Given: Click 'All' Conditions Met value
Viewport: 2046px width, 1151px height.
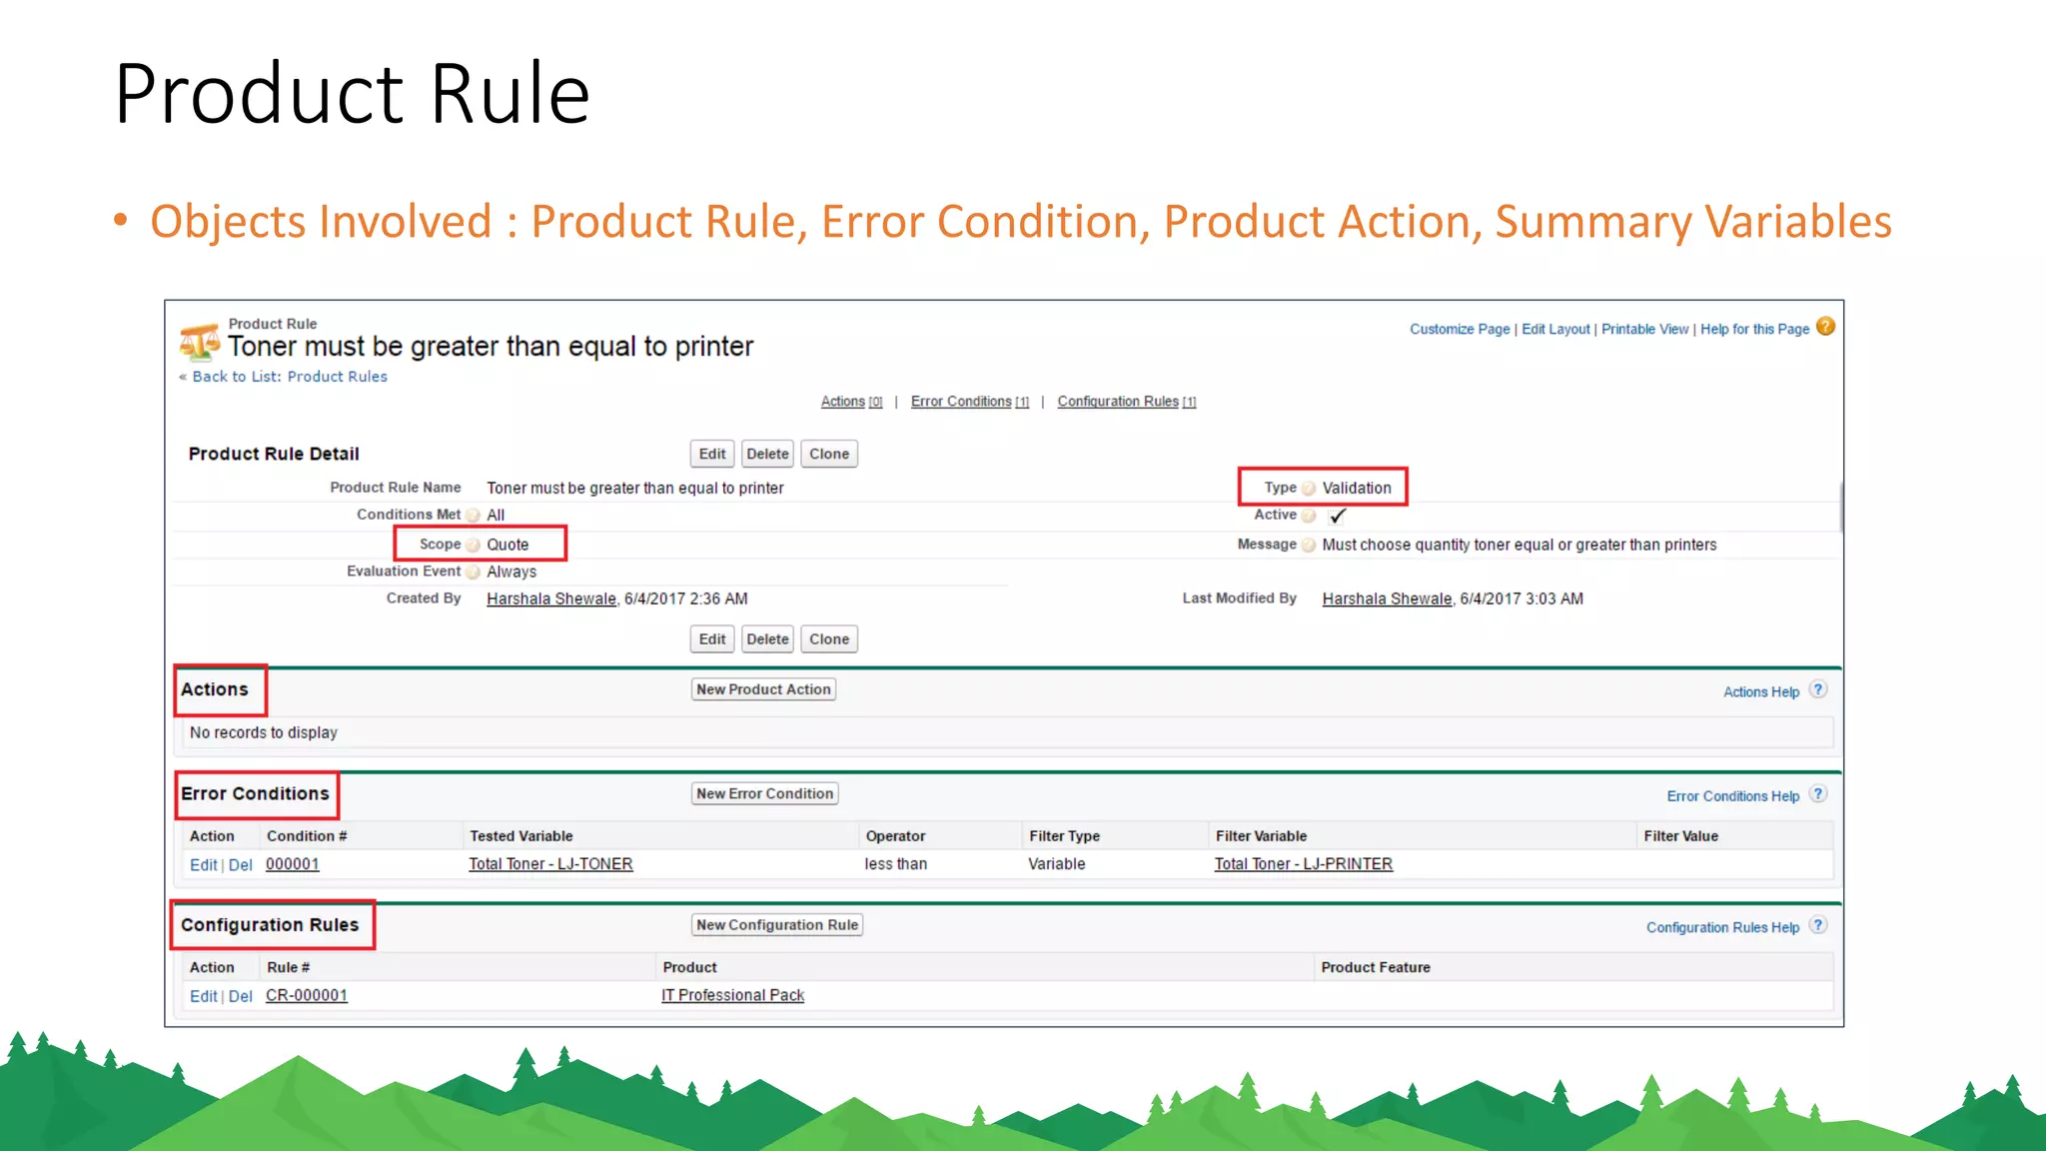Looking at the screenshot, I should pos(496,515).
